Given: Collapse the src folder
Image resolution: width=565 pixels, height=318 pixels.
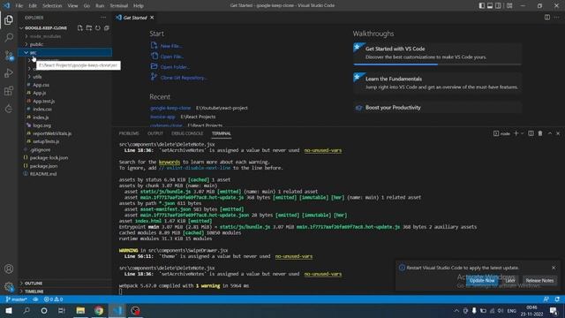Looking at the screenshot, I should pos(65,53).
